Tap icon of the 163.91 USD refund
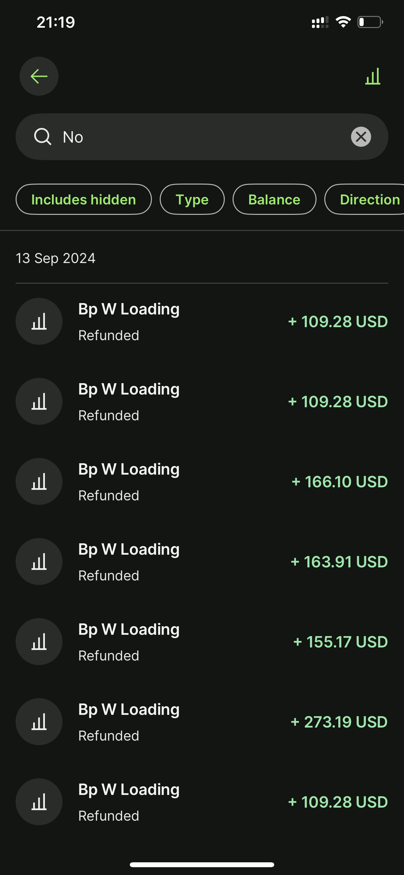Viewport: 404px width, 875px height. [39, 562]
